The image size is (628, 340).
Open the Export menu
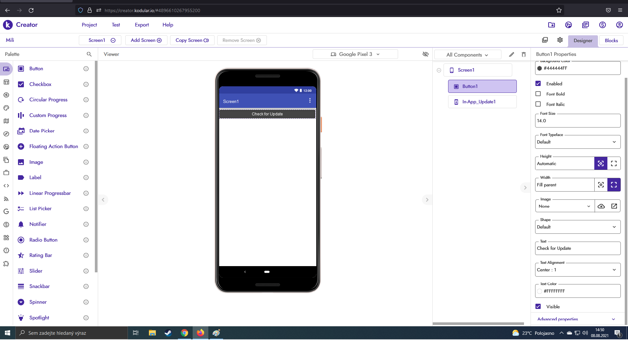click(x=142, y=25)
